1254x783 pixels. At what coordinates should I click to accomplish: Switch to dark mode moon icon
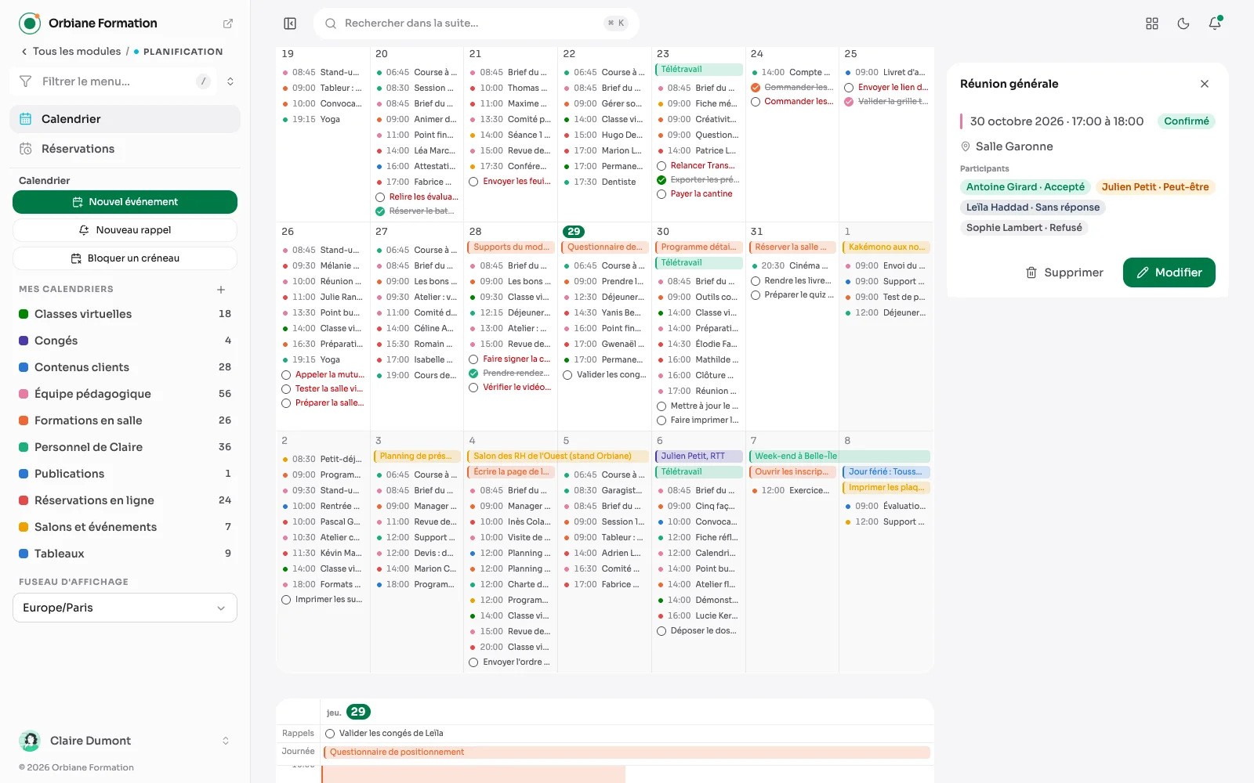[1183, 23]
